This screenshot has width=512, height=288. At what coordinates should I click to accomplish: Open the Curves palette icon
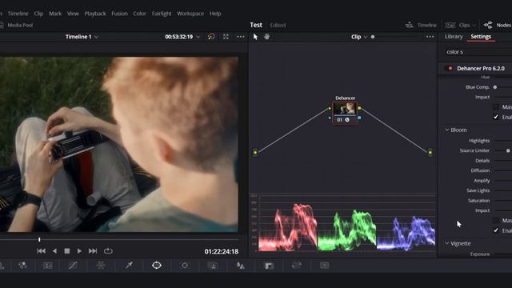(x=73, y=265)
